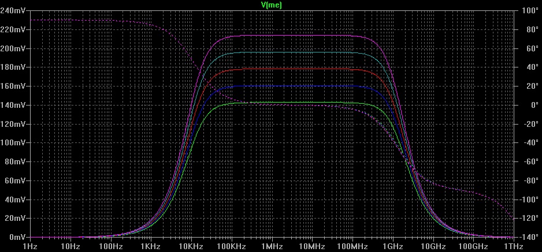The height and width of the screenshot is (252, 542).
Task: Click the 10Hz frequency axis label
Action: (x=70, y=246)
